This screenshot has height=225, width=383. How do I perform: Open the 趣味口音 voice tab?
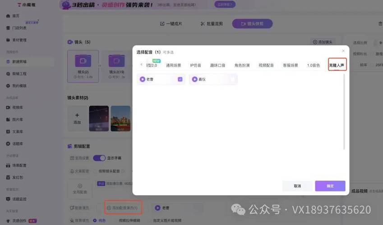(217, 65)
